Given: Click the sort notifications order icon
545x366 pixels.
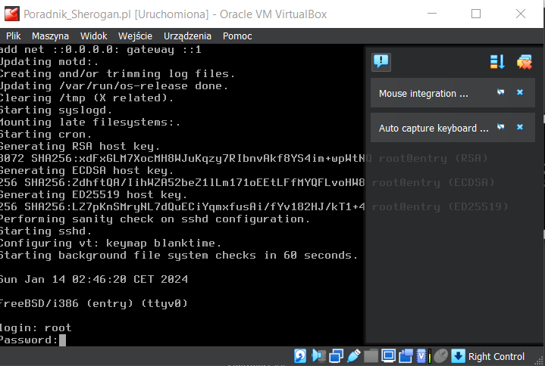Looking at the screenshot, I should click(x=497, y=62).
